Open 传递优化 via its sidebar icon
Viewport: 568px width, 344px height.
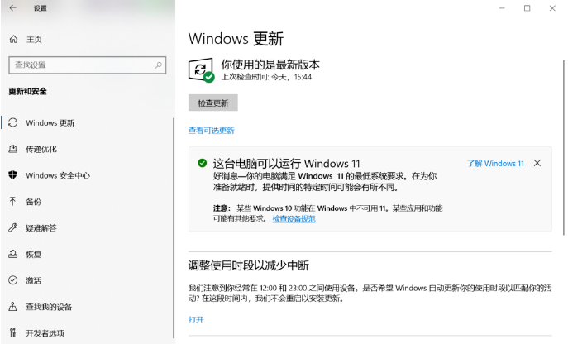coord(13,149)
